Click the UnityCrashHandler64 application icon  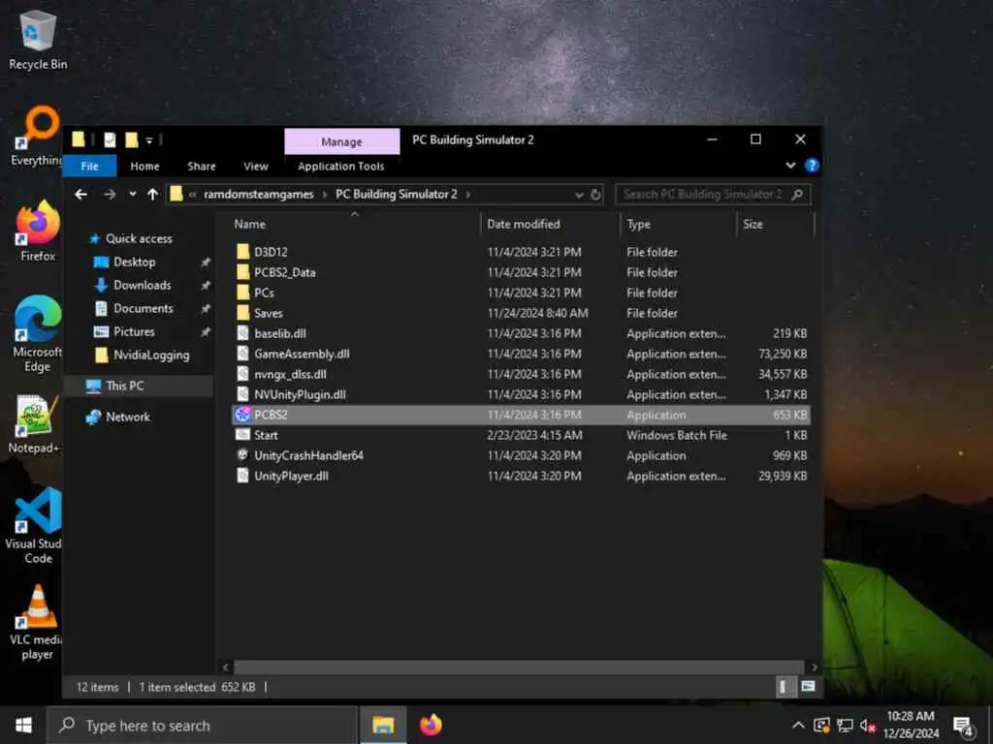point(242,455)
